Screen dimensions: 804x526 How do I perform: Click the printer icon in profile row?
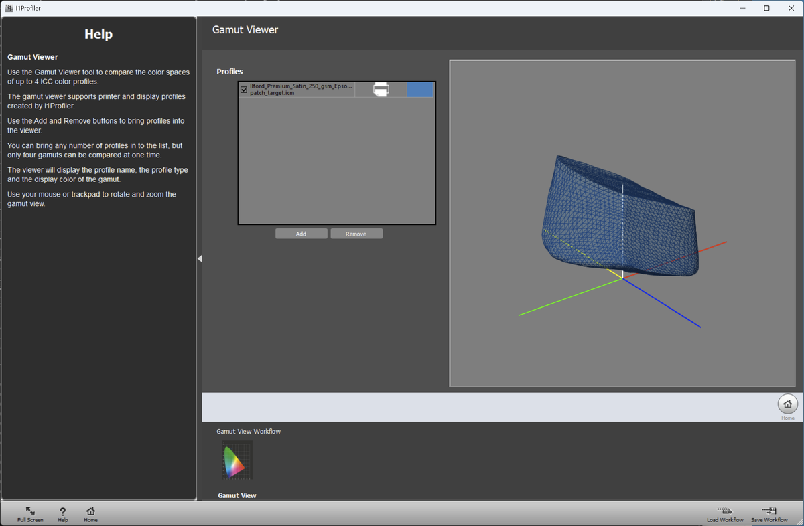pyautogui.click(x=381, y=90)
